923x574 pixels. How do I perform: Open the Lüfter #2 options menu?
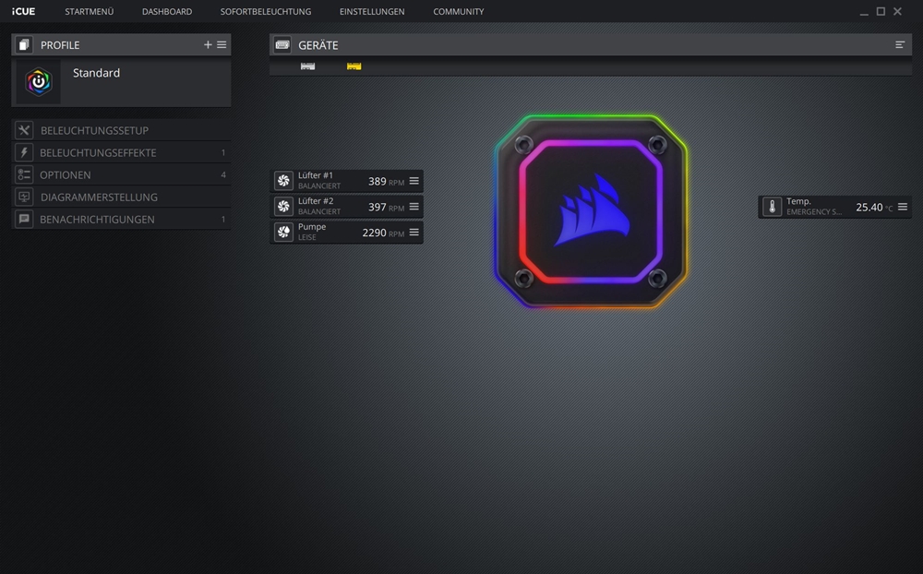pos(414,207)
